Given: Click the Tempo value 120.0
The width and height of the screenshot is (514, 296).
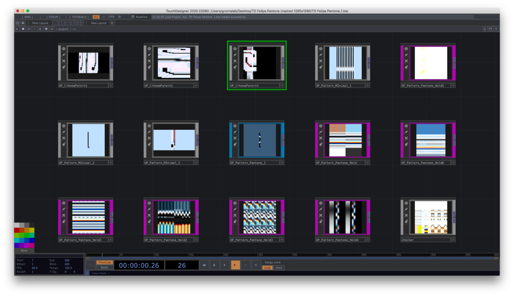Looking at the screenshot, I should tap(68, 268).
